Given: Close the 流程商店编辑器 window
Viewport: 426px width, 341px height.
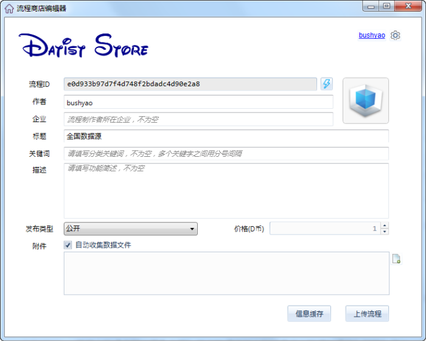Looking at the screenshot, I should [x=408, y=6].
